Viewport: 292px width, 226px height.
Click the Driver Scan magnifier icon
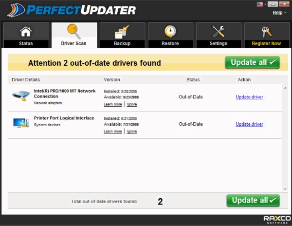click(74, 31)
